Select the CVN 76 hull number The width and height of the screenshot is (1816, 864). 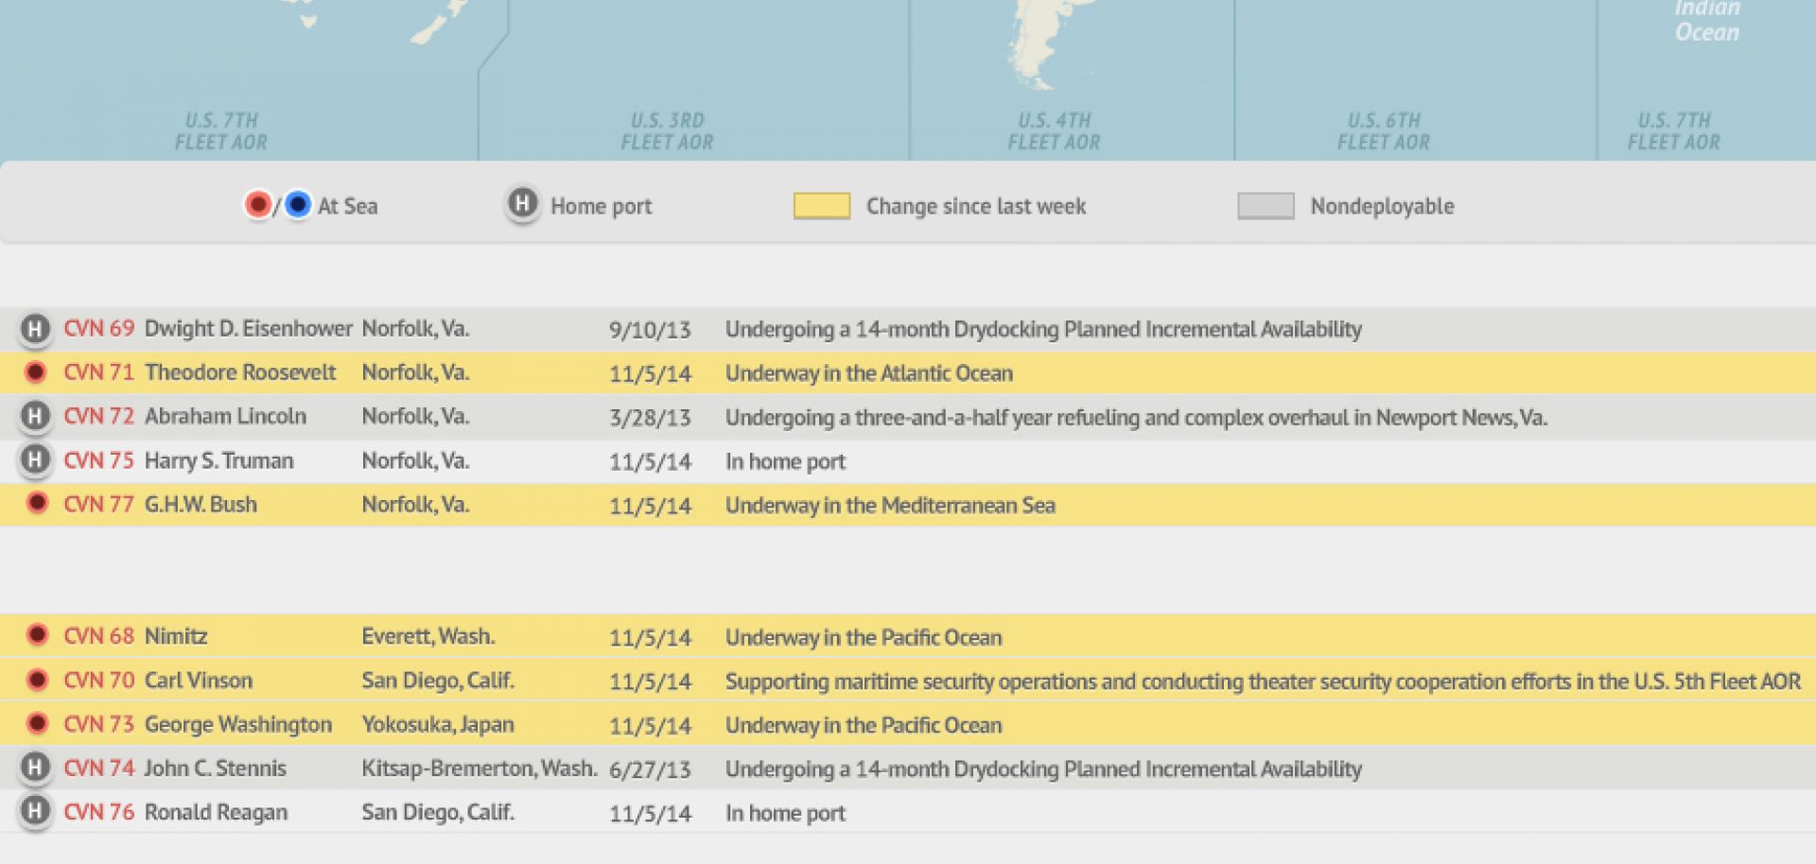99,812
